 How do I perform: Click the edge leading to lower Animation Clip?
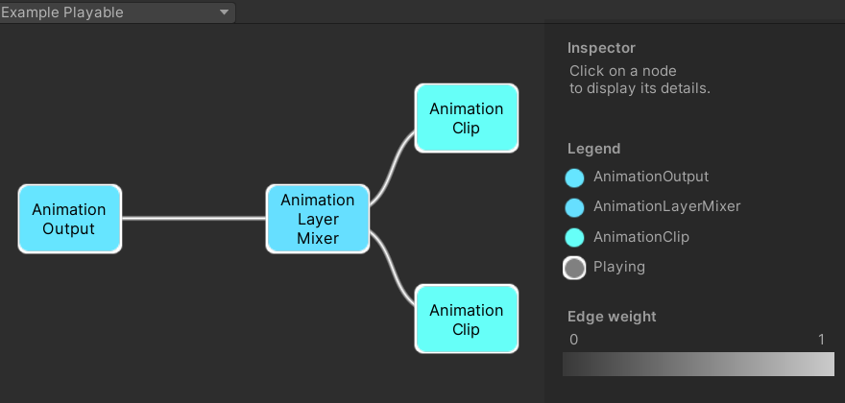[392, 269]
